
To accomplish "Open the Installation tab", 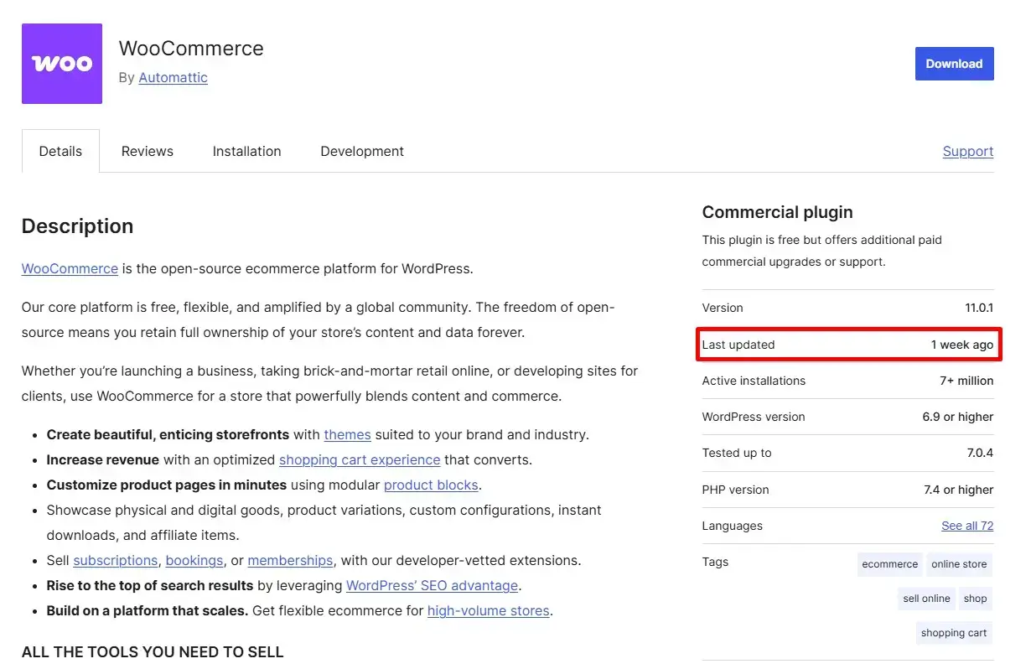I will pyautogui.click(x=246, y=151).
